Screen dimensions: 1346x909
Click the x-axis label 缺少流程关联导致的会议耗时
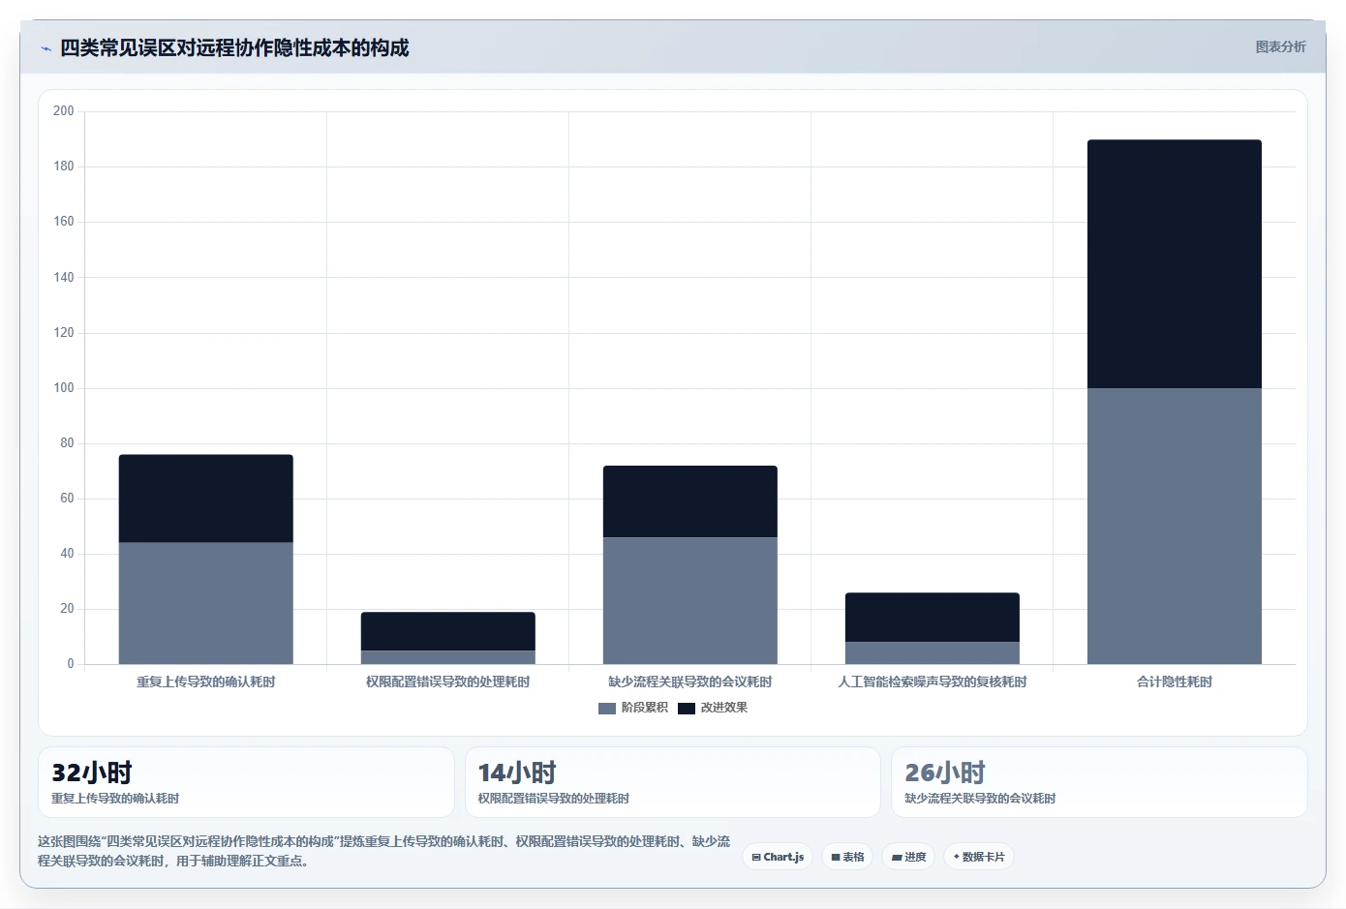690,682
